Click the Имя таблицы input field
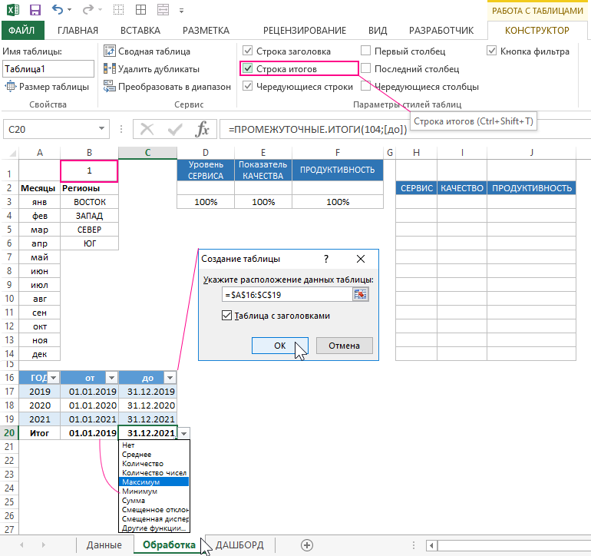Screen dimensions: 591x556 point(48,69)
